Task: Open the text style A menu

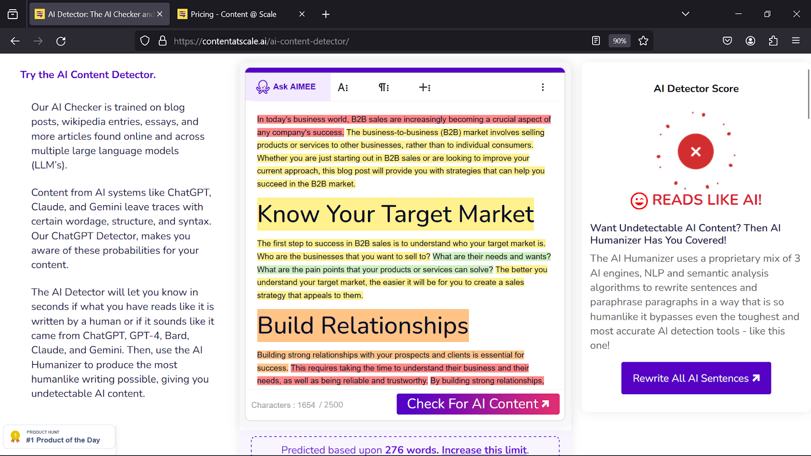Action: (x=343, y=88)
